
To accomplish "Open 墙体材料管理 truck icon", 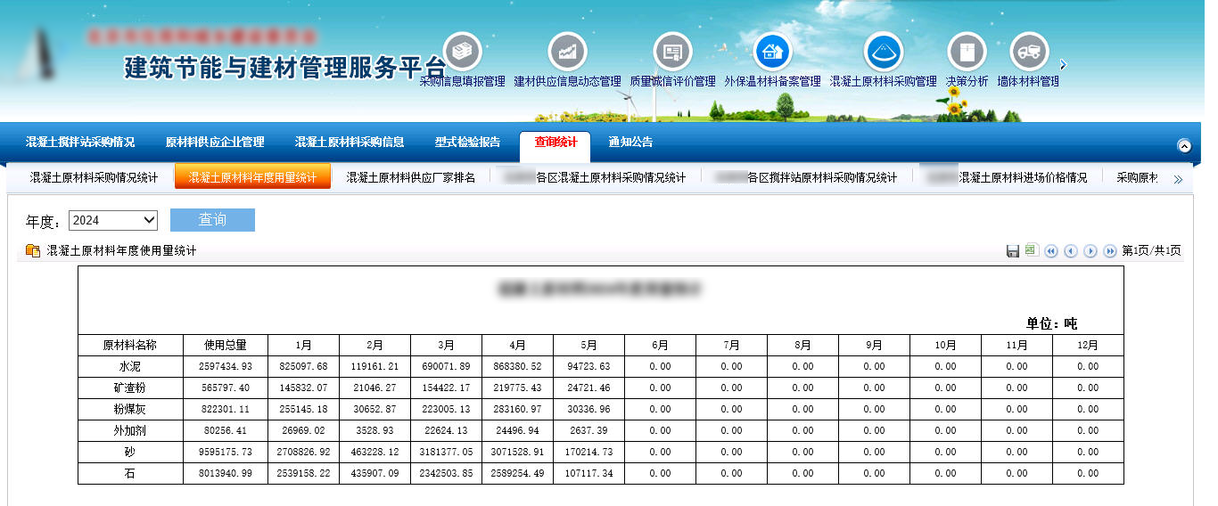I will 1028,52.
